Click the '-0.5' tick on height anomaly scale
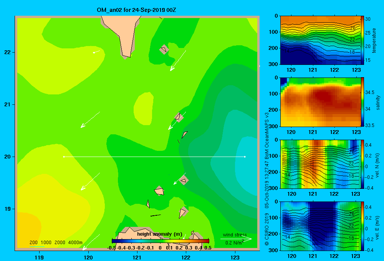 coord(111,248)
